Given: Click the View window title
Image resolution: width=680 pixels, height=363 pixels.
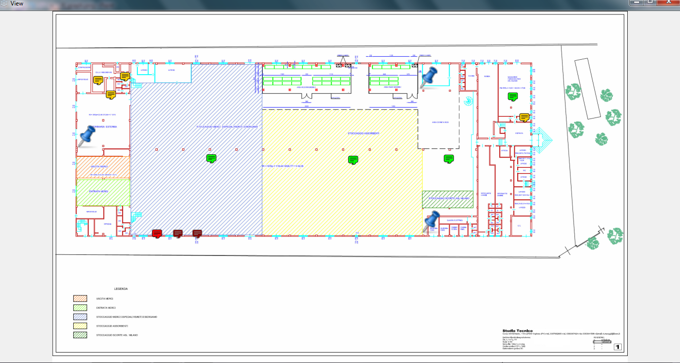Looking at the screenshot, I should click(x=17, y=3).
